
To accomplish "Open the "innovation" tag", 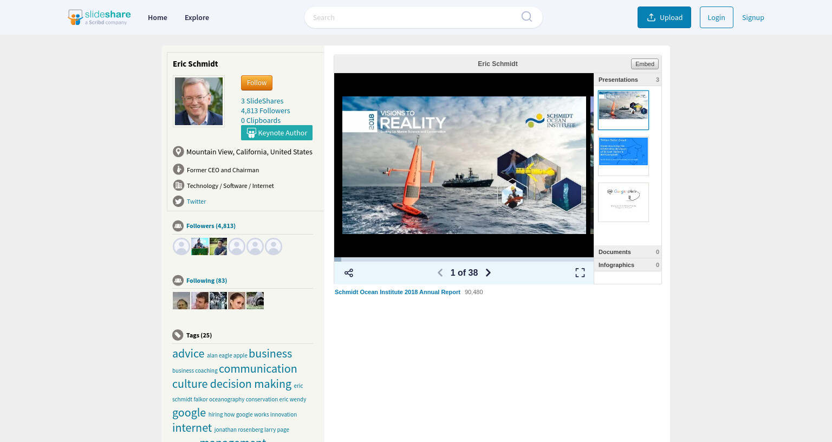I will 283,414.
